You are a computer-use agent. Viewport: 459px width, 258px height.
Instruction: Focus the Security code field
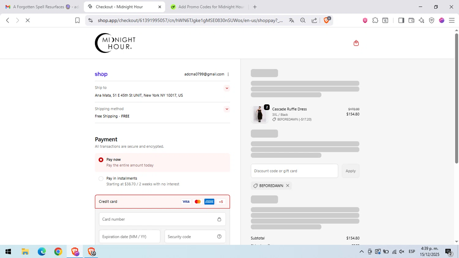195,237
